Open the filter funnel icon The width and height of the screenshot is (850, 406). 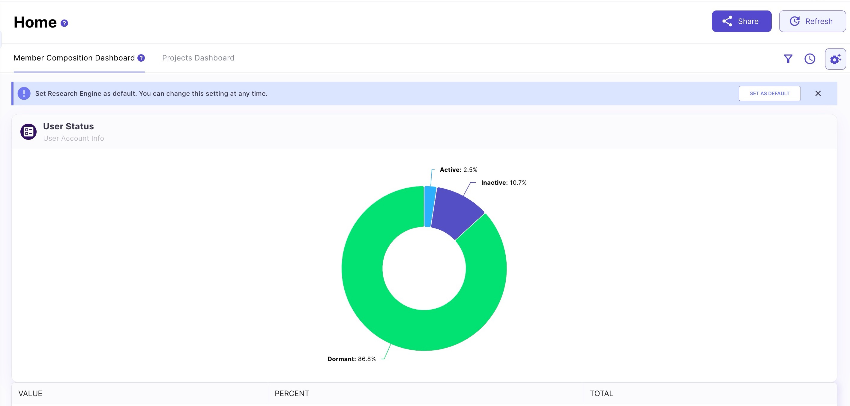788,59
